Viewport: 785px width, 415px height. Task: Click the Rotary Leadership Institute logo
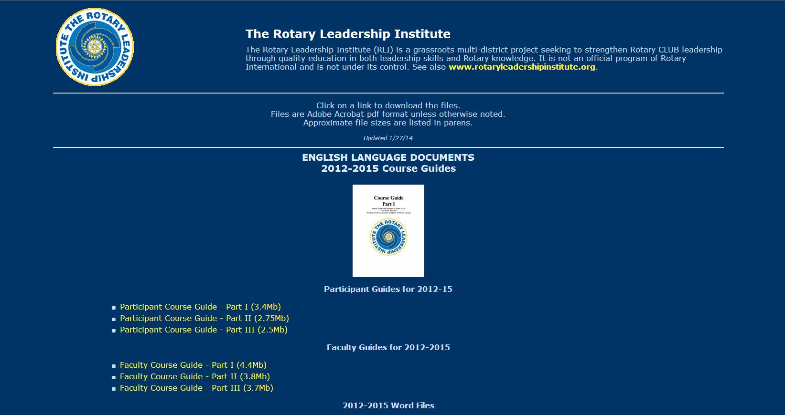click(x=95, y=47)
